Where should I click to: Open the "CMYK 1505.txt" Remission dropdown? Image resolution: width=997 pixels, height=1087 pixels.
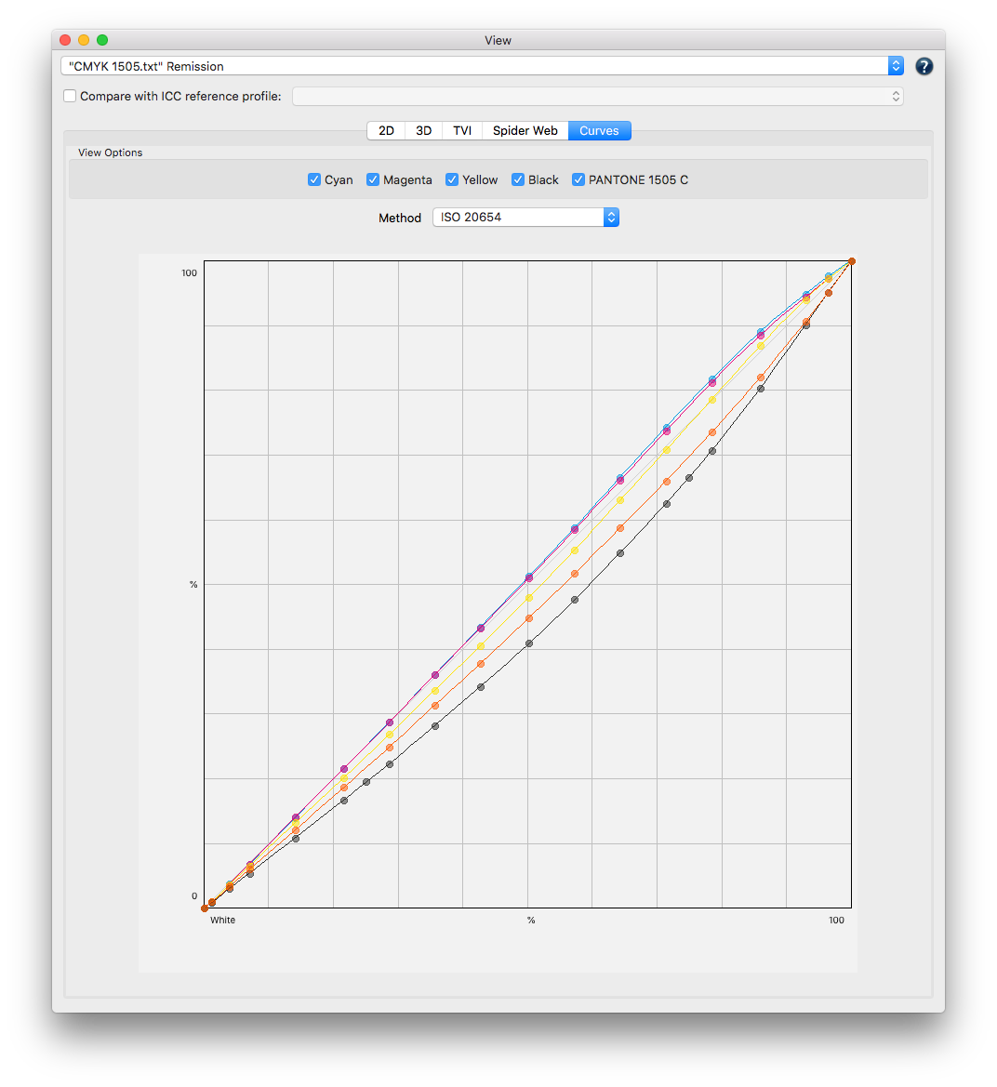point(482,66)
